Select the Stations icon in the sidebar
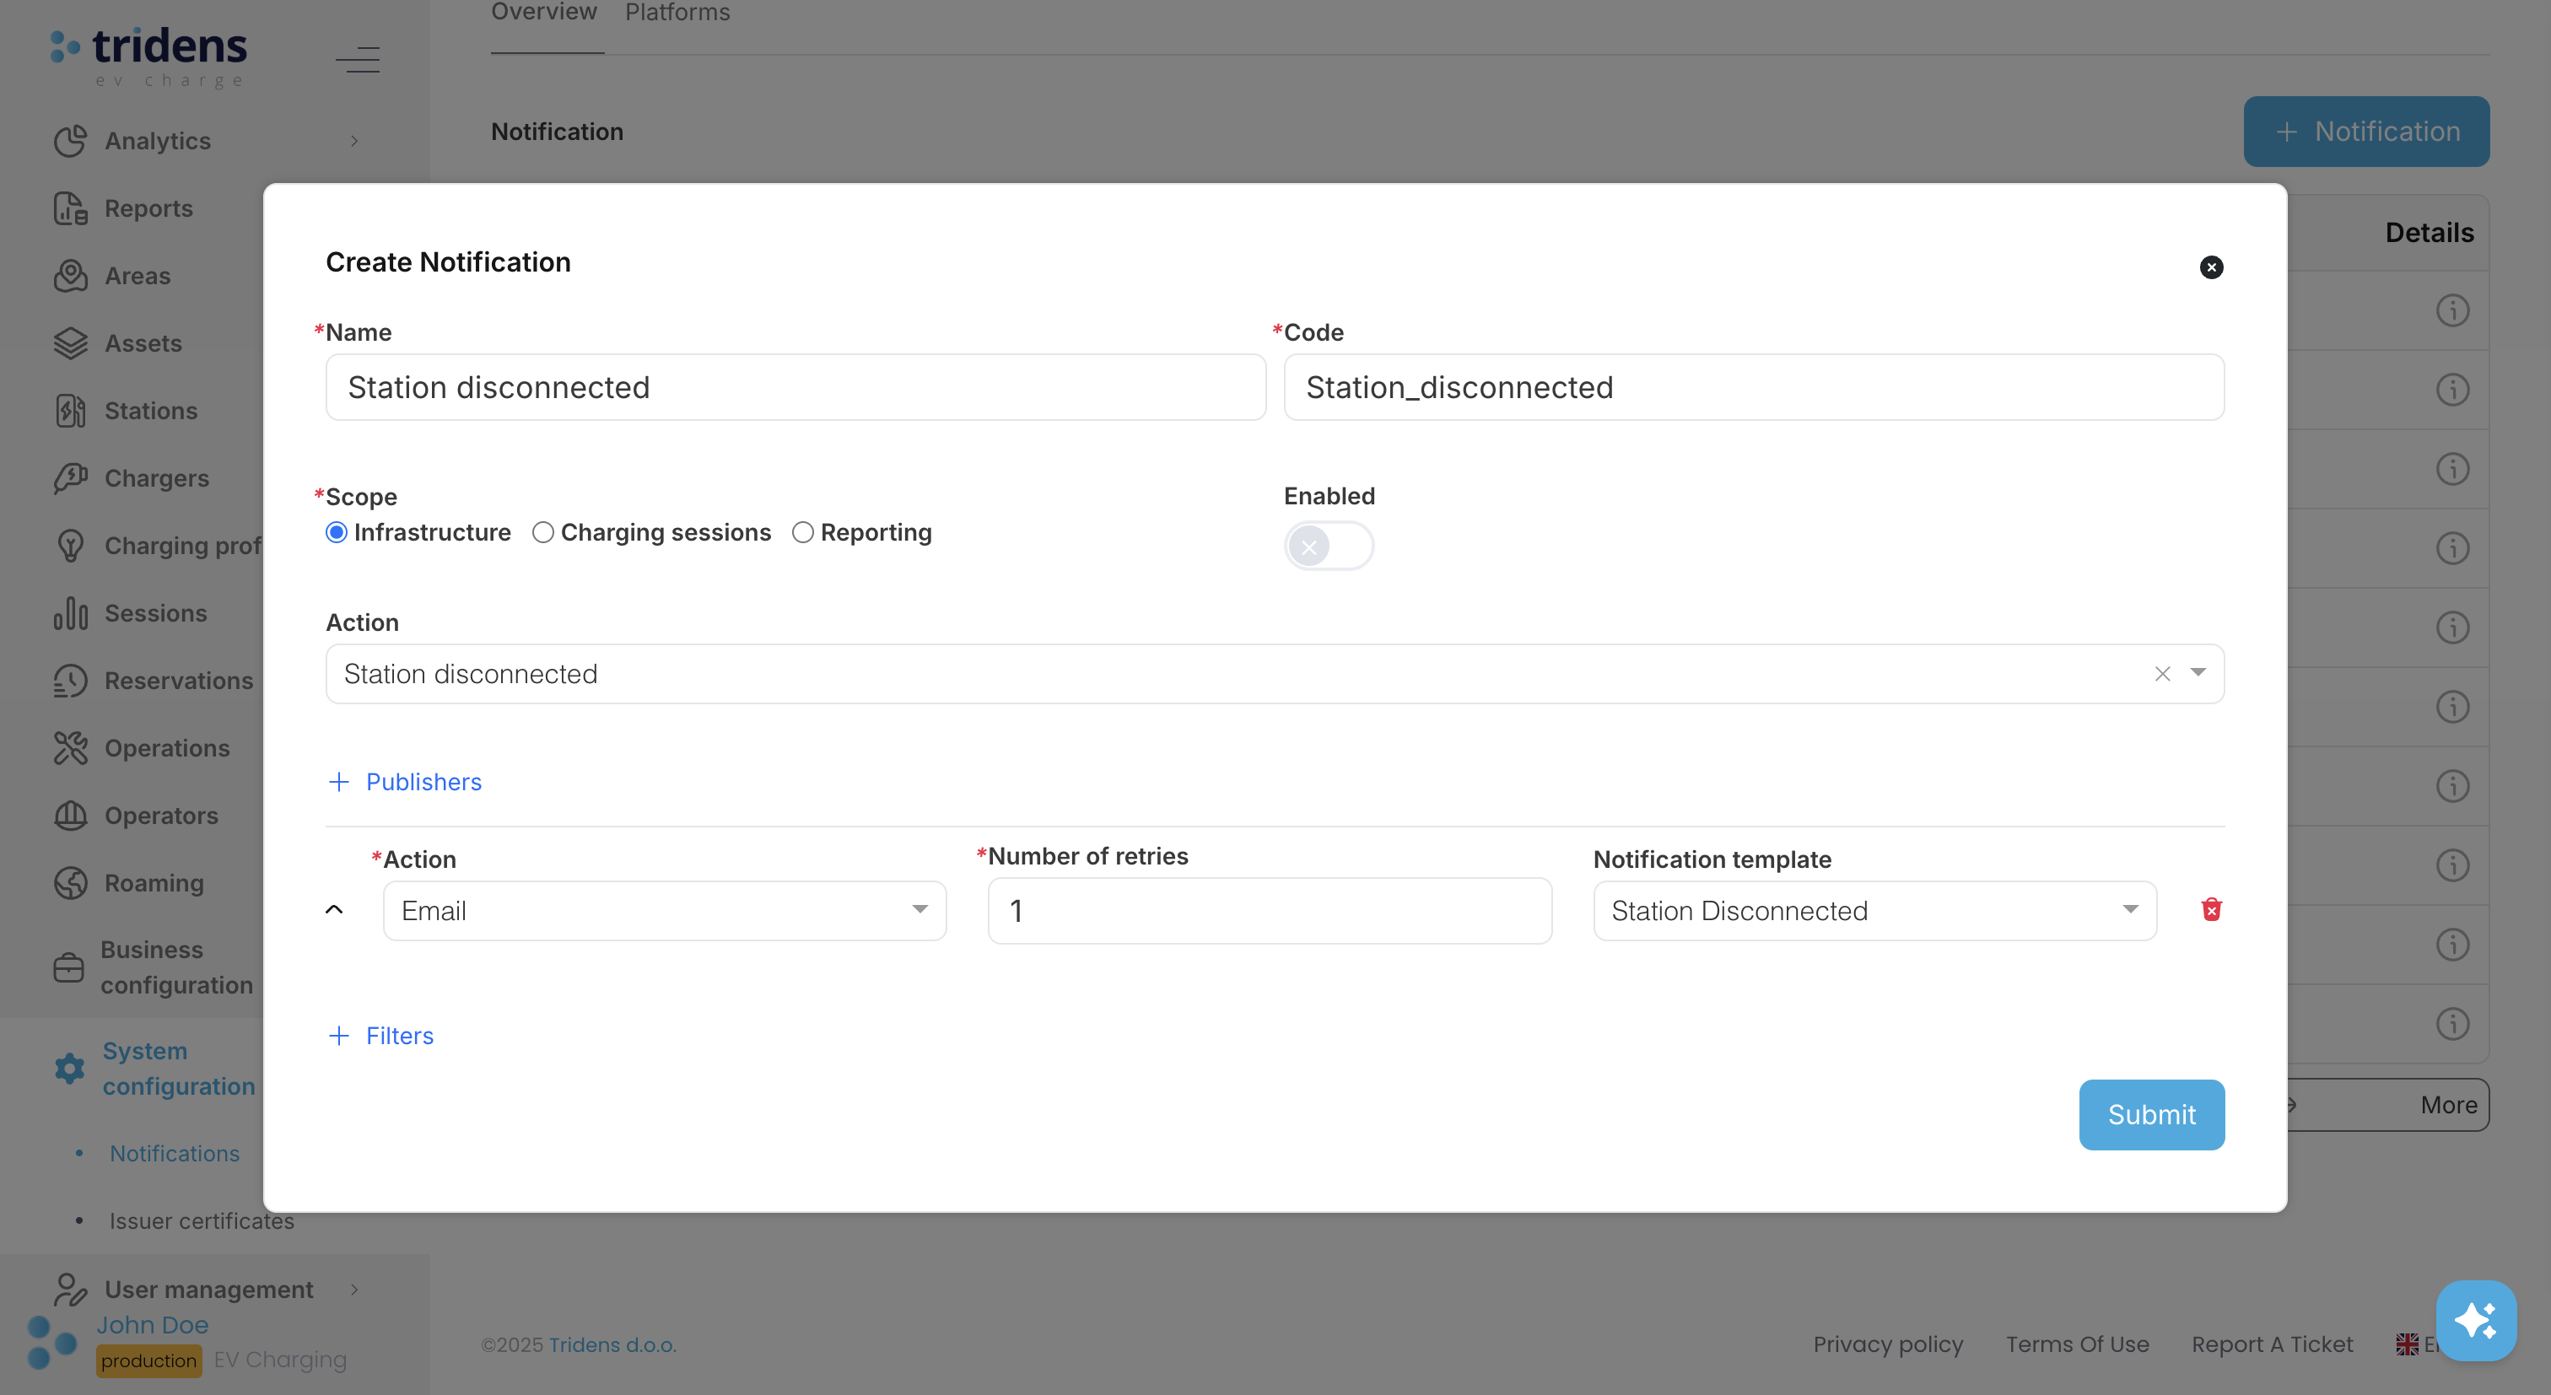 click(x=68, y=410)
